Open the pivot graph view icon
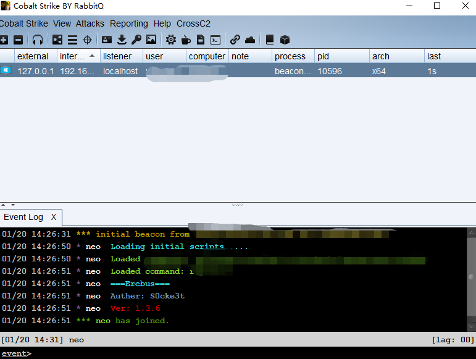 [x=57, y=40]
